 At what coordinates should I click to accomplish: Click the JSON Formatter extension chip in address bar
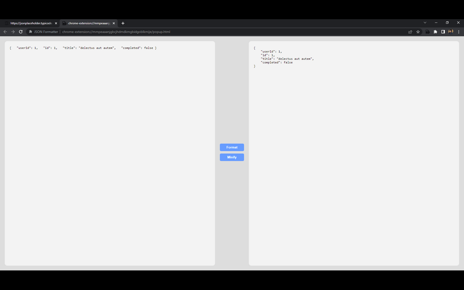click(43, 32)
